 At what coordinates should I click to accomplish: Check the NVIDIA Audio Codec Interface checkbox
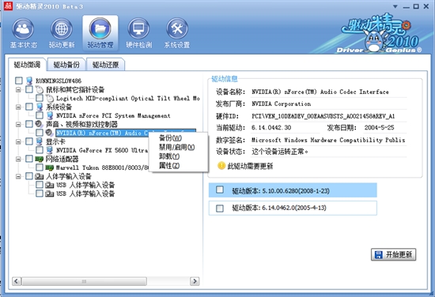40,133
